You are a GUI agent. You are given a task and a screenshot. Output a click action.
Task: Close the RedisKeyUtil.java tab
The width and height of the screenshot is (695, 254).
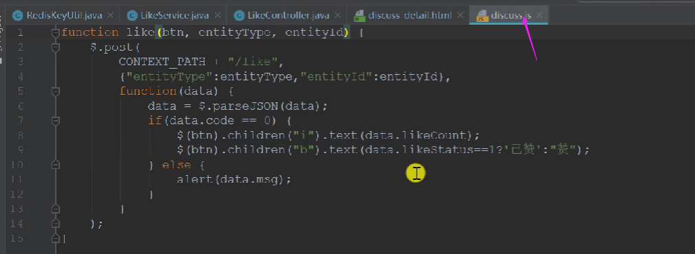coord(110,16)
